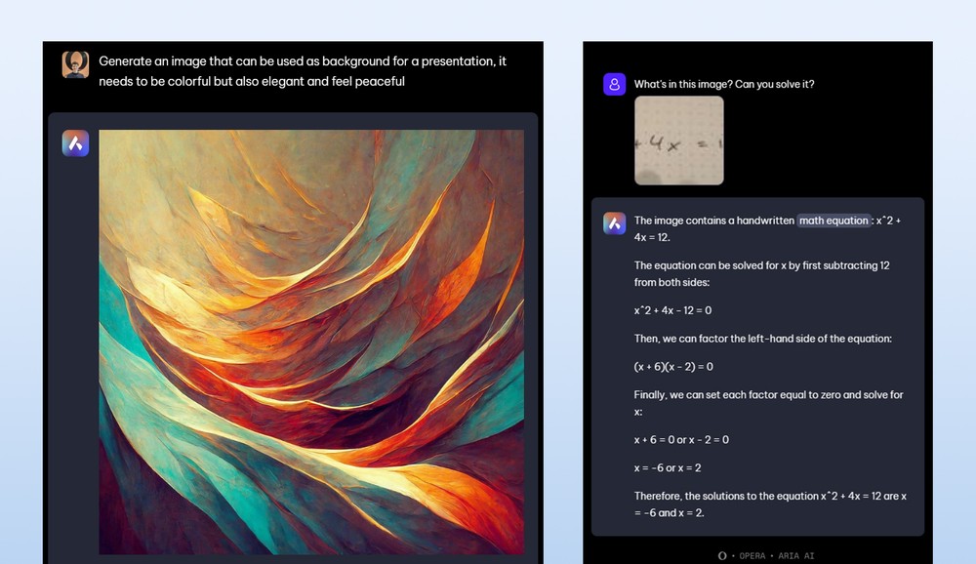Click the "OPERA • ARIA AI" footer text
Screen dimensions: 976x564
(x=772, y=555)
